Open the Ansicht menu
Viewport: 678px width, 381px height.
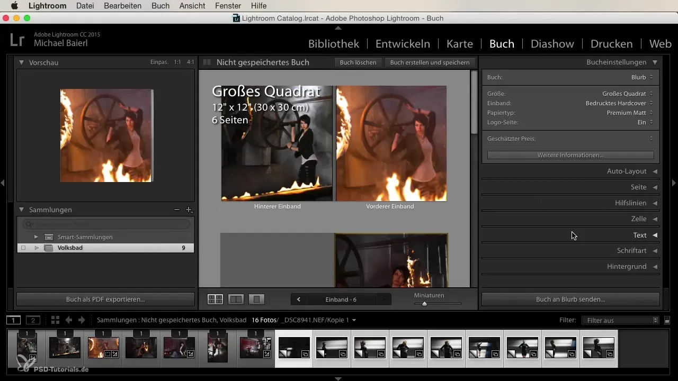click(x=193, y=6)
